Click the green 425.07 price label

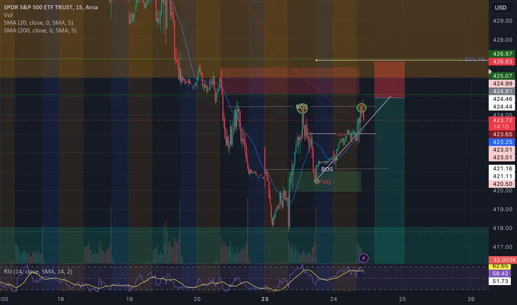(x=502, y=76)
